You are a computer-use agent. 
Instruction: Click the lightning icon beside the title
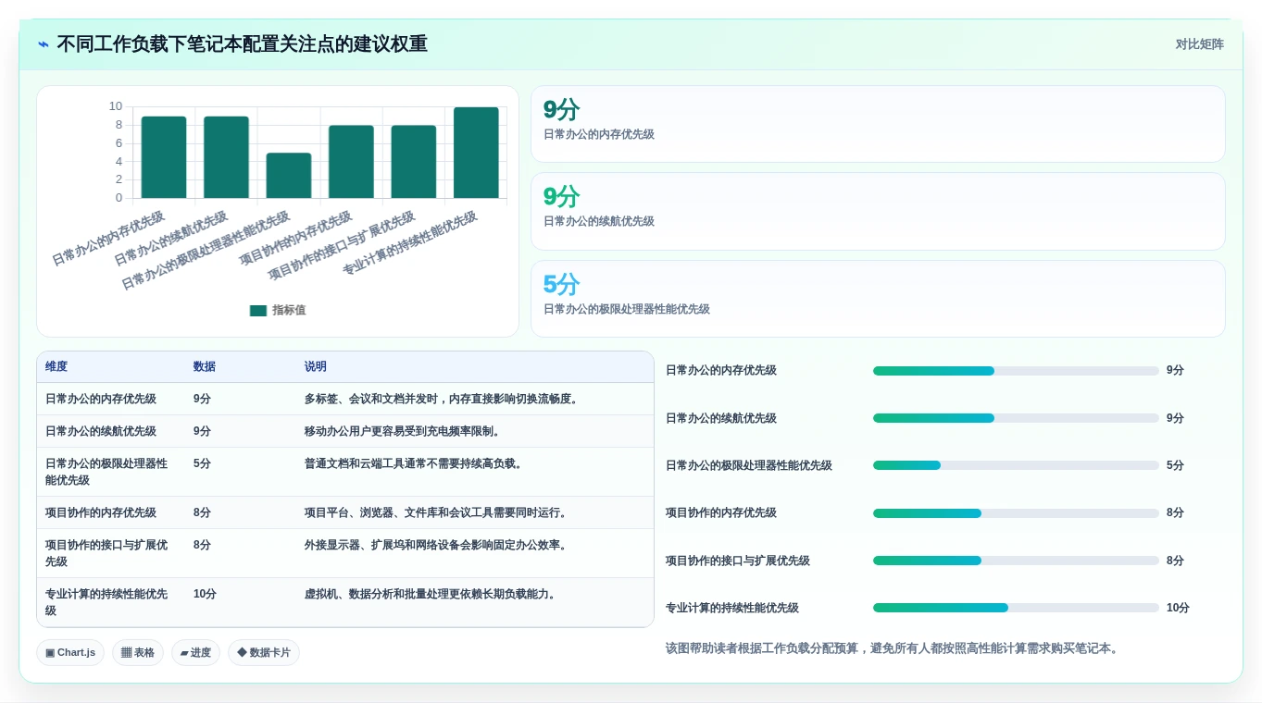[43, 44]
